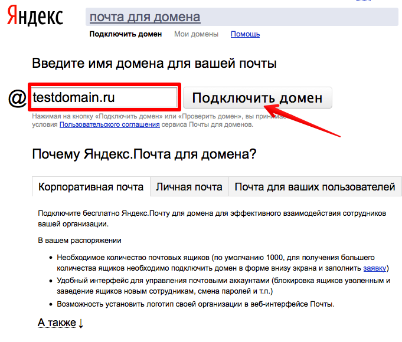
Task: Select the "Корпоративная почта" tab
Action: click(x=91, y=187)
